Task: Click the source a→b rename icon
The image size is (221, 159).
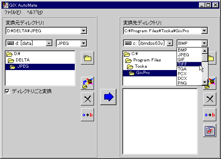Action: [x=87, y=115]
